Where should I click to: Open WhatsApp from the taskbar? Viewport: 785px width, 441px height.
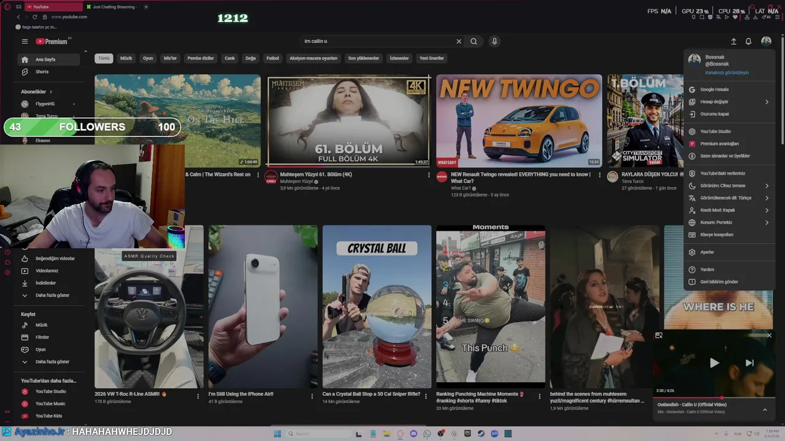tap(427, 434)
